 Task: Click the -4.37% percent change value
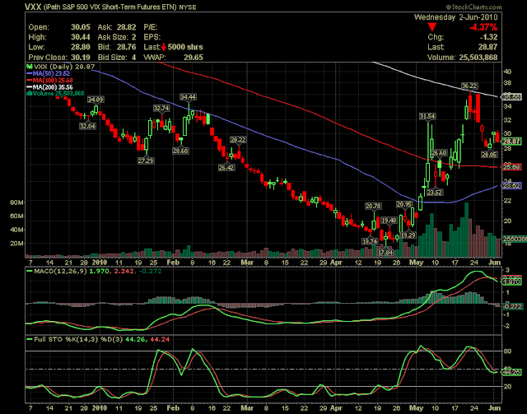coord(483,27)
